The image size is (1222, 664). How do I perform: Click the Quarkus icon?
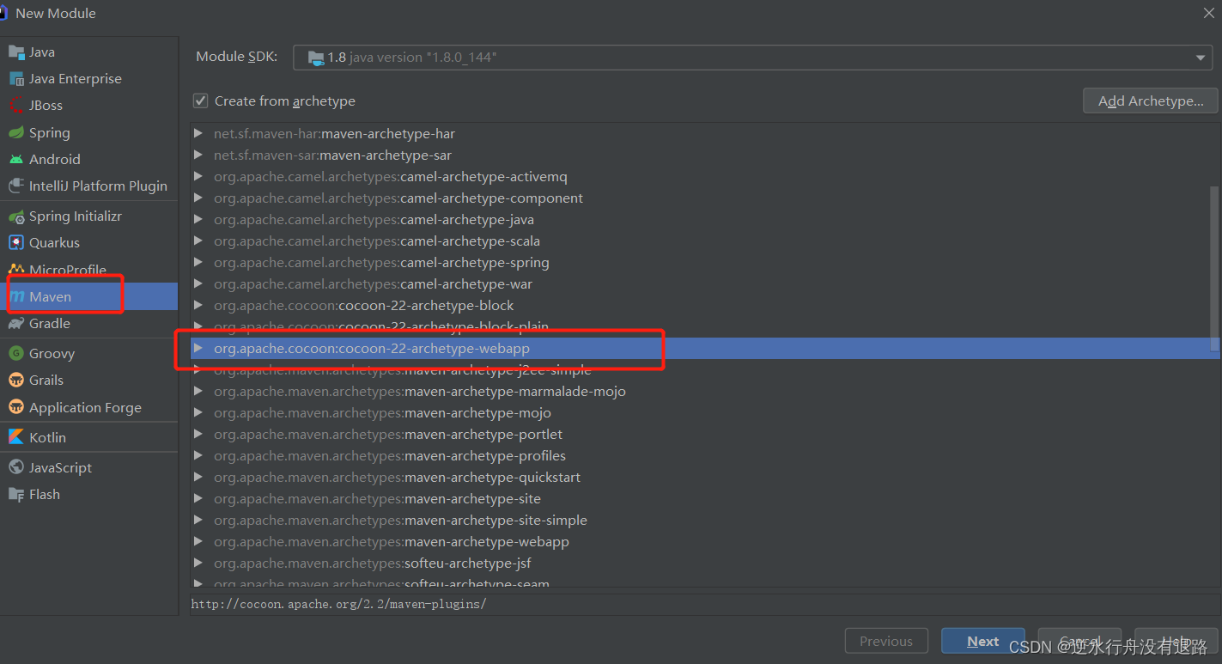click(16, 243)
